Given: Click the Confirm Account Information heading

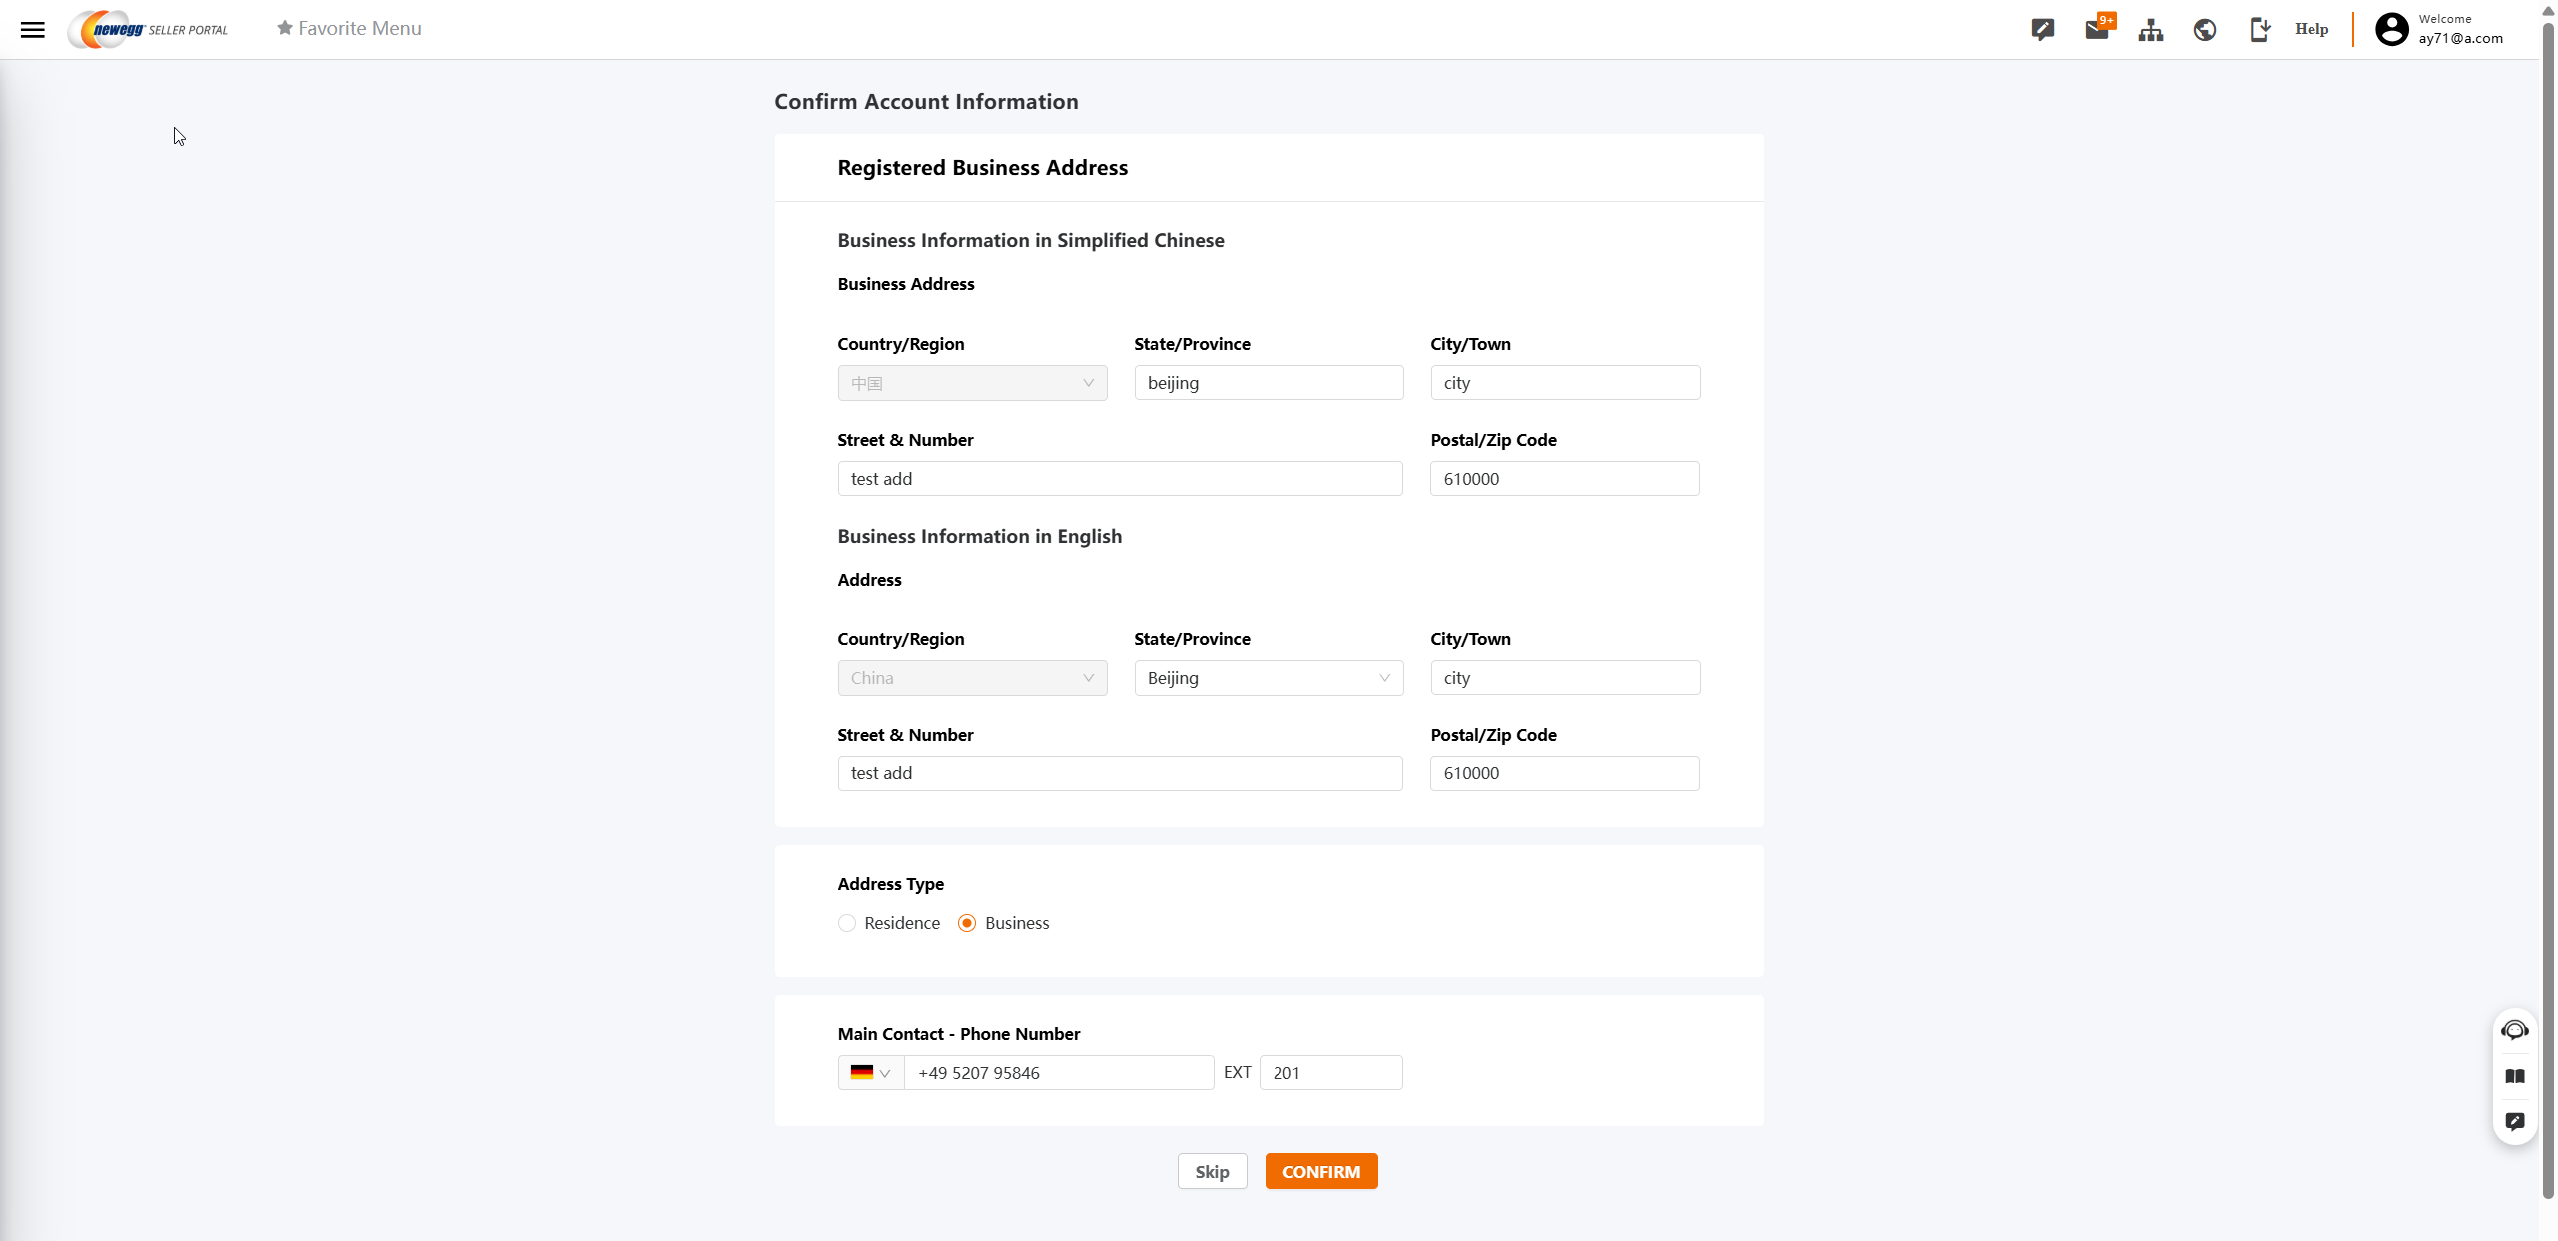Looking at the screenshot, I should [926, 101].
